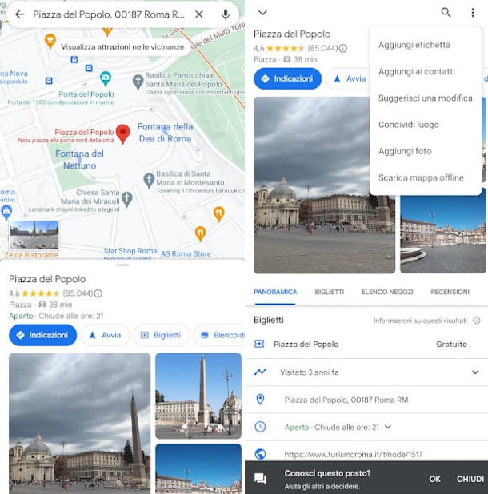Tap AS Roma Store label on map
This screenshot has height=494, width=488.
coord(186,253)
